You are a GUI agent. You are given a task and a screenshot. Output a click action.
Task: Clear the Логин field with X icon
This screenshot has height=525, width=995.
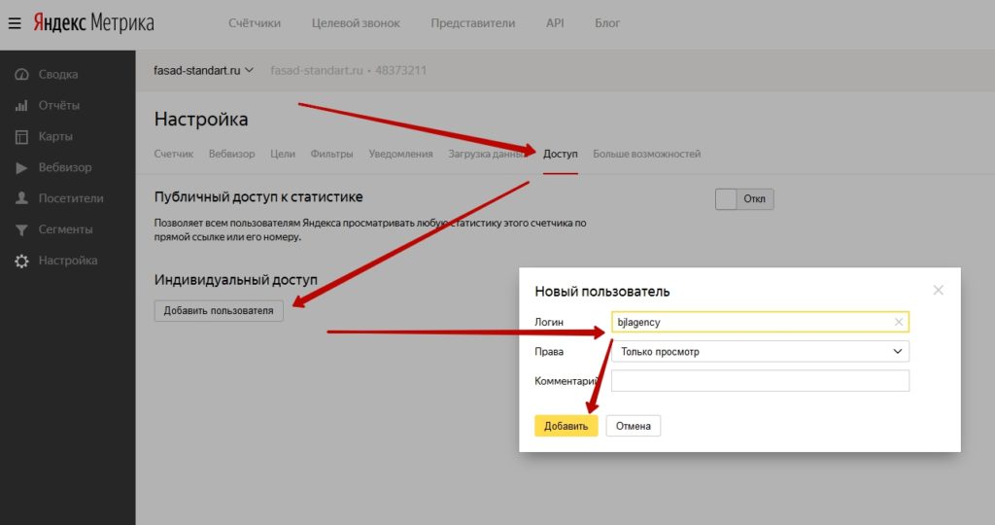click(899, 322)
